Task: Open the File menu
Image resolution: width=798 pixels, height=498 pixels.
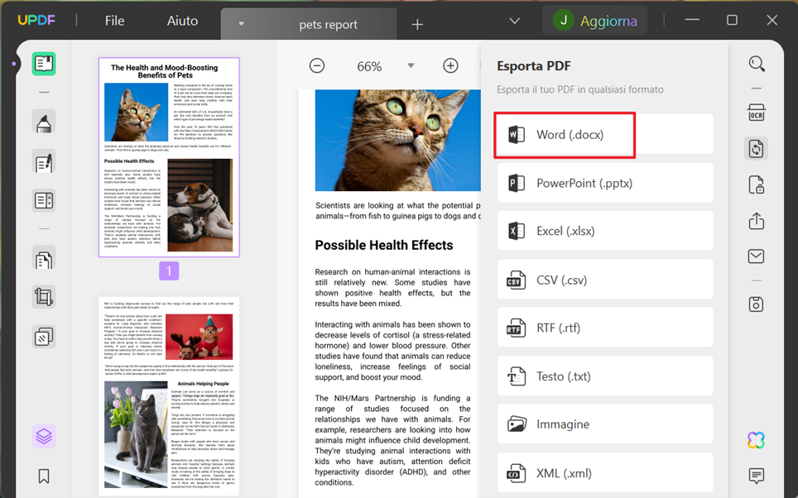Action: [x=114, y=21]
